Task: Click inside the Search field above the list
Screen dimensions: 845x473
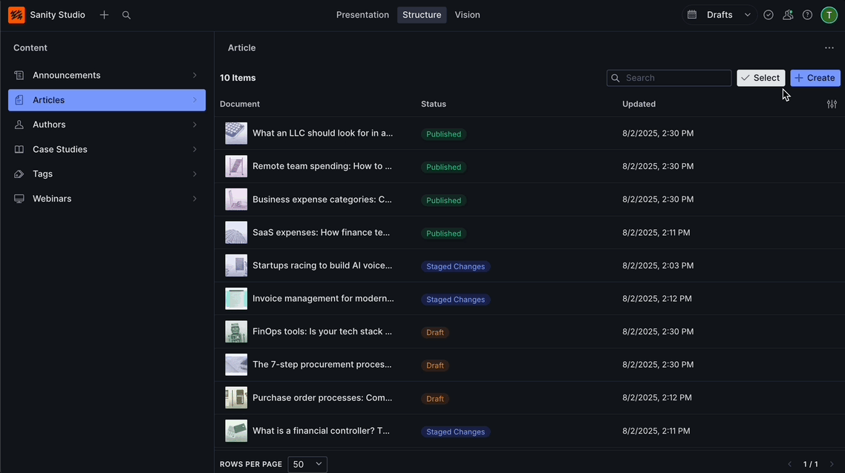Action: click(x=668, y=77)
